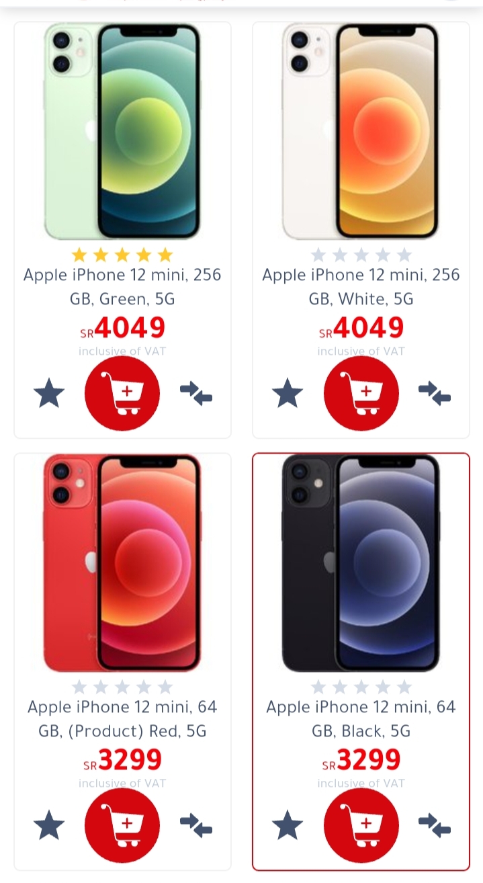Compare the Green iPhone 12 mini
The width and height of the screenshot is (483, 883).
196,394
